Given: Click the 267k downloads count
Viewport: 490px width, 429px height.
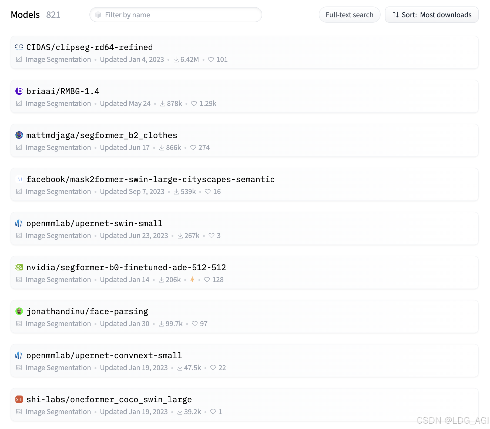Looking at the screenshot, I should 192,236.
